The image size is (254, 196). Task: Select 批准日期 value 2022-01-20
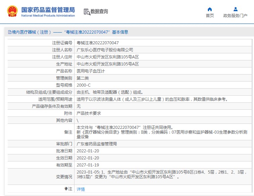(x=88, y=151)
